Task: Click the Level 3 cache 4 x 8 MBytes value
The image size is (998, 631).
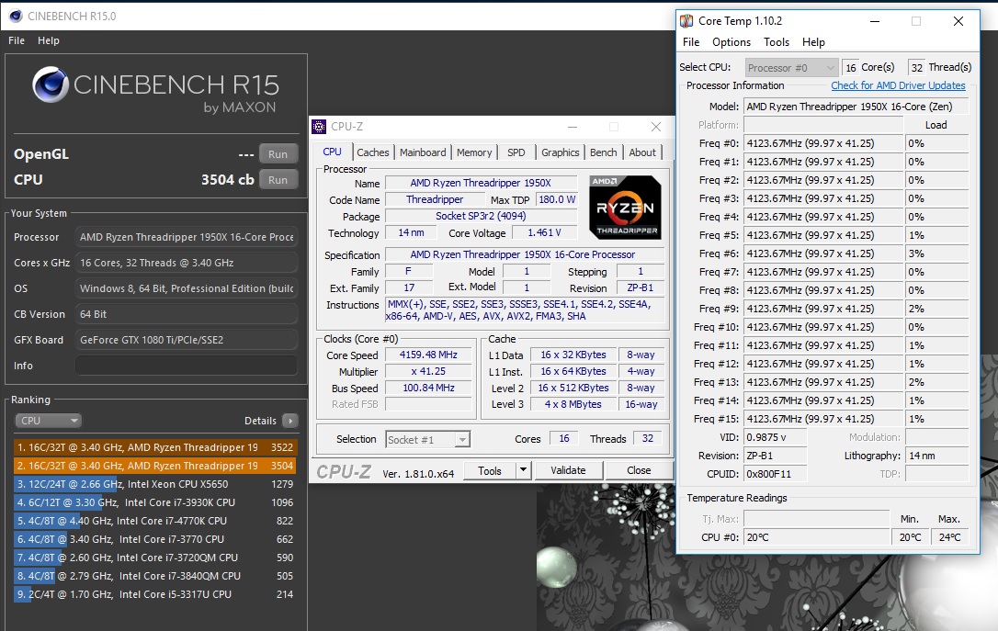Action: point(573,404)
